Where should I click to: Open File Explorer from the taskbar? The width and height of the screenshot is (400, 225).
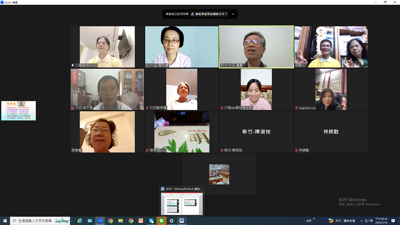pyautogui.click(x=120, y=221)
